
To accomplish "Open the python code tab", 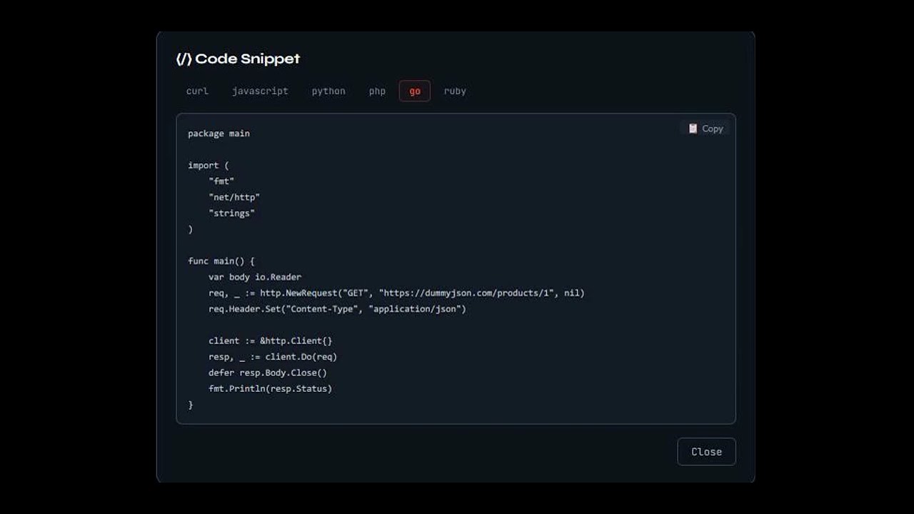I will 328,91.
